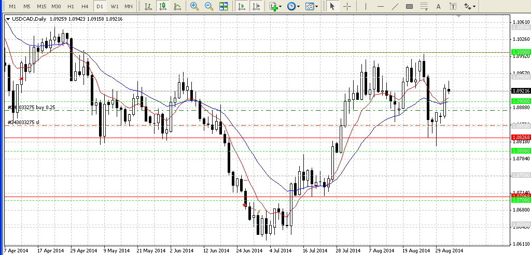531x255 pixels.
Task: Choose the text label tool
Action: [453, 6]
